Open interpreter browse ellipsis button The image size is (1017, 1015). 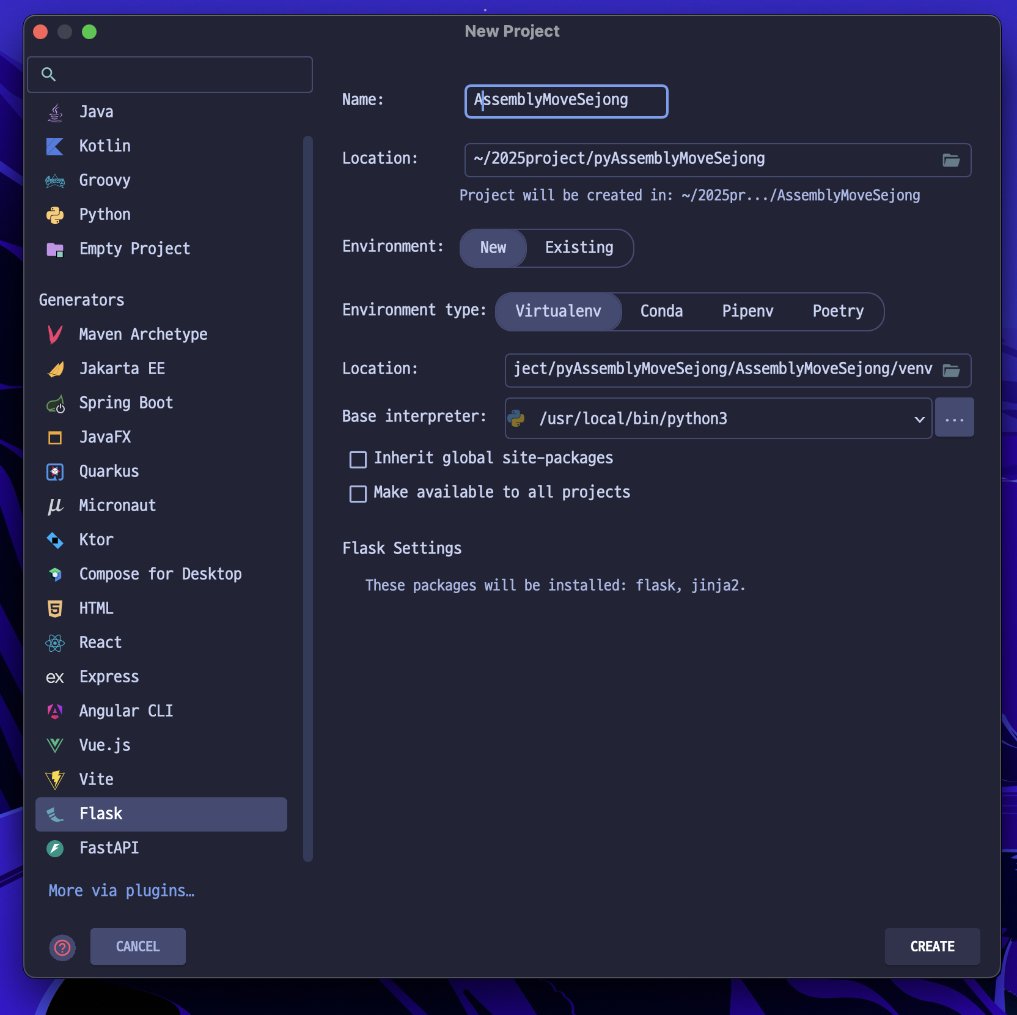955,418
